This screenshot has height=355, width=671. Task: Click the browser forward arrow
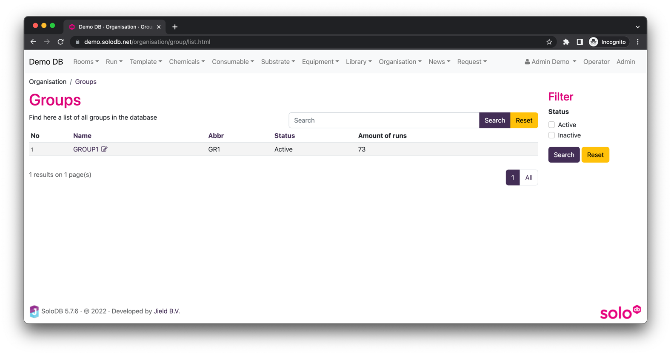[47, 42]
